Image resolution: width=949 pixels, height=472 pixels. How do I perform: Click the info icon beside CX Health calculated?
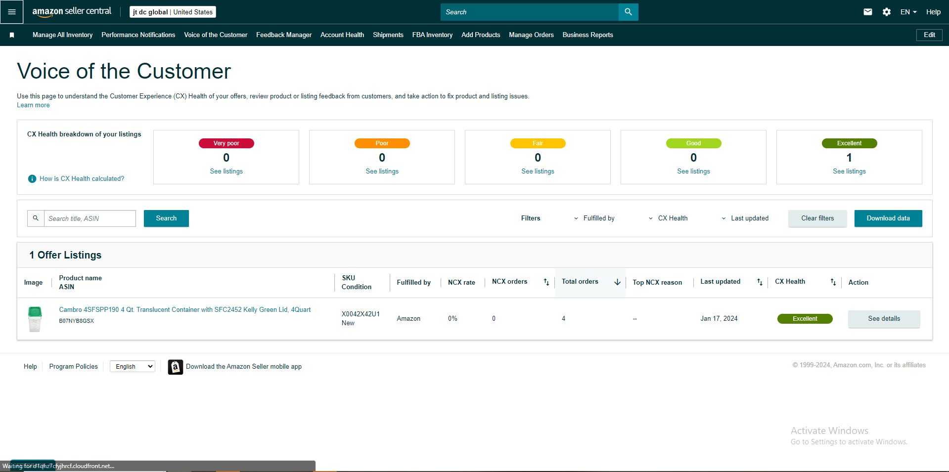[32, 179]
